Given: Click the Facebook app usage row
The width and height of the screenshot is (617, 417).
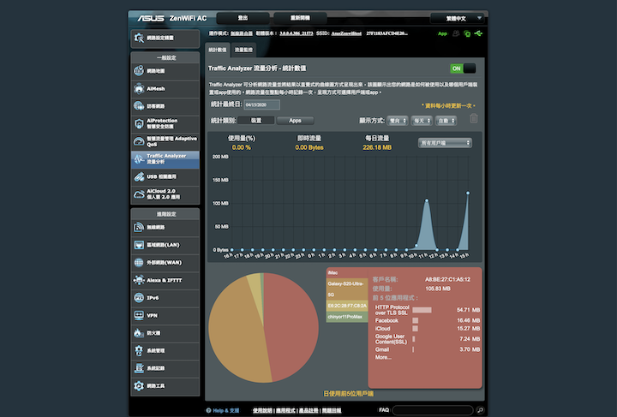Looking at the screenshot, I should (428, 321).
